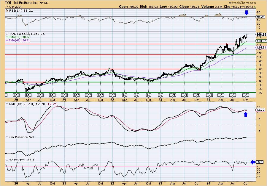Click the 'PMO(35,20,10) 12.70, 12.21' label
Image resolution: width=267 pixels, height=186 pixels.
[33, 104]
